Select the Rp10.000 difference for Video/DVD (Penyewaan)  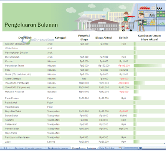click(x=124, y=87)
